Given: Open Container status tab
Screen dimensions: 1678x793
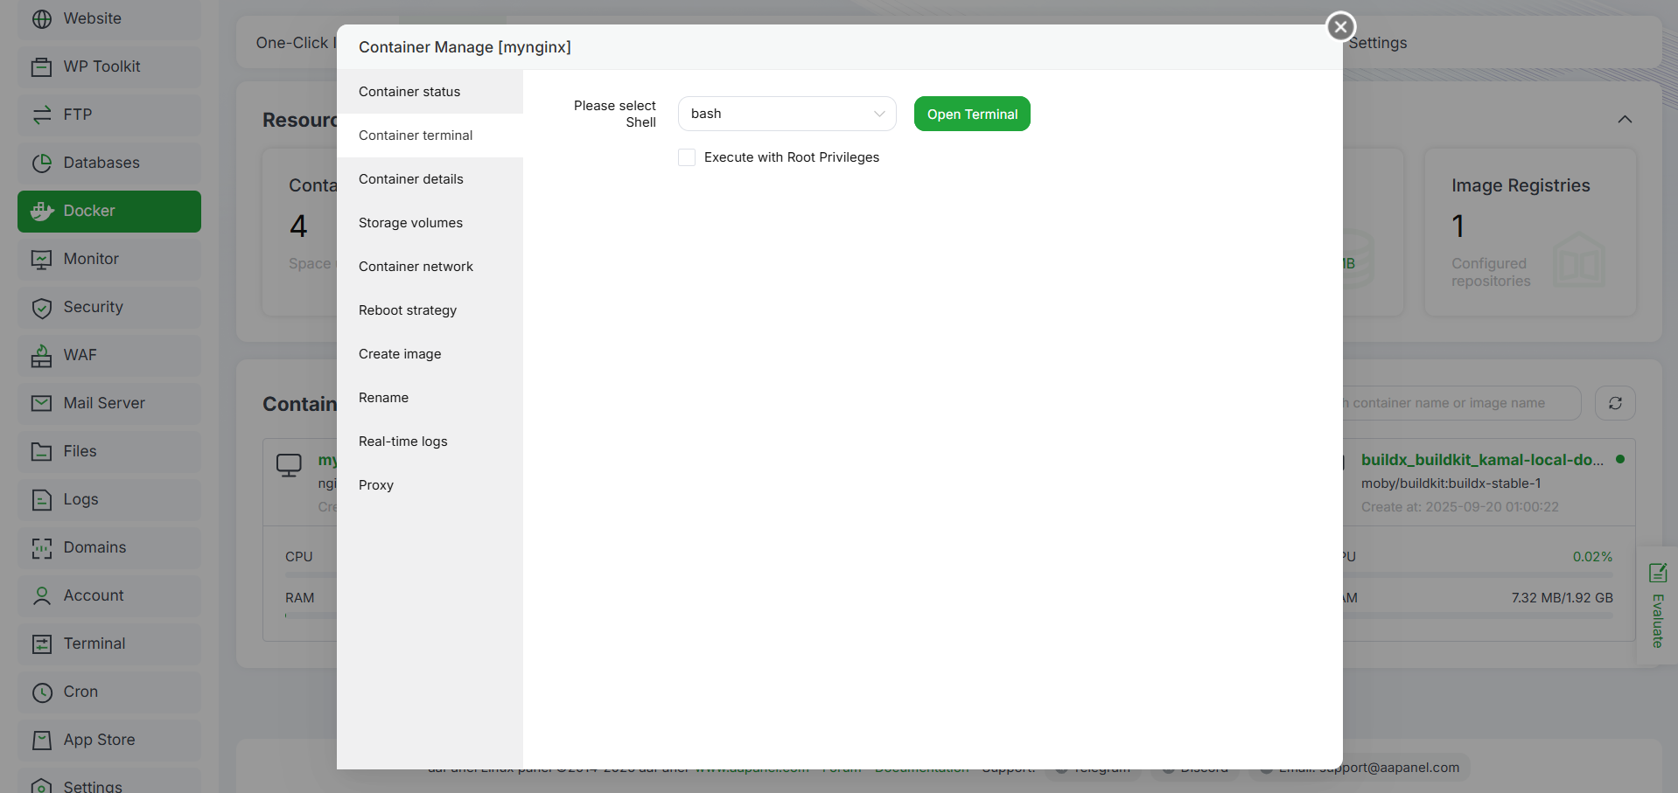Looking at the screenshot, I should (x=430, y=92).
